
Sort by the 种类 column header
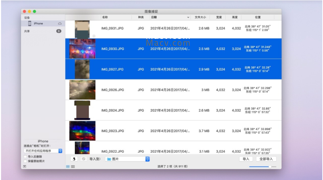[141, 17]
